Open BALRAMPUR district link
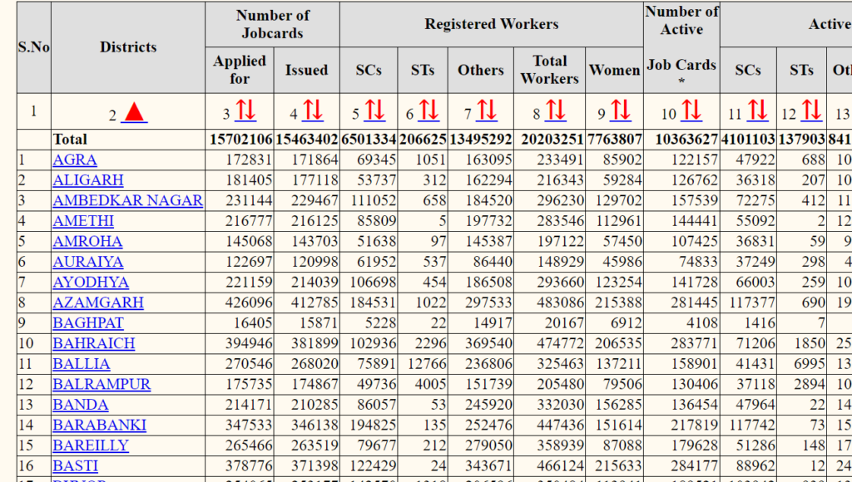 [102, 384]
